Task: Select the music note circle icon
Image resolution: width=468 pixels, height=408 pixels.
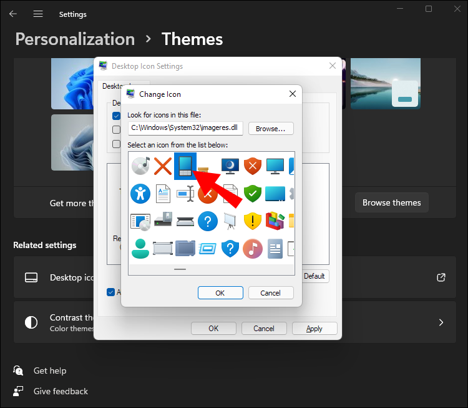Action: click(253, 249)
